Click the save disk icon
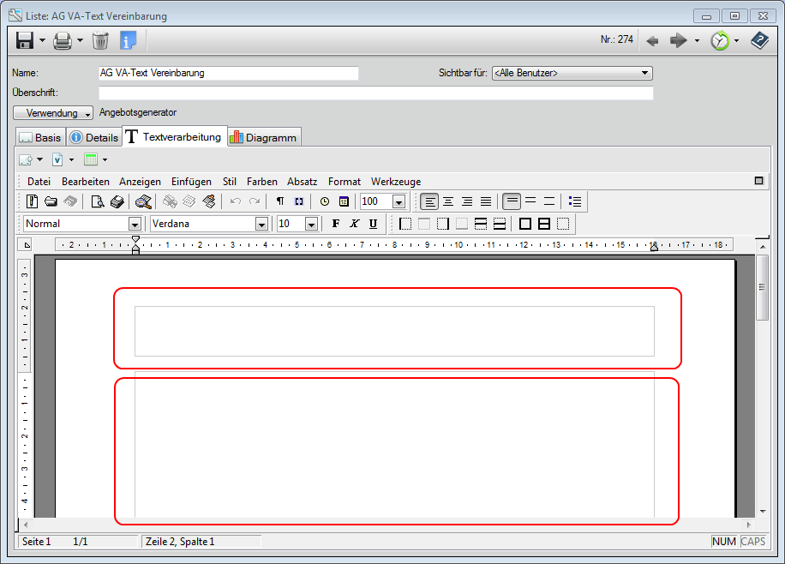This screenshot has height=564, width=785. 25,40
